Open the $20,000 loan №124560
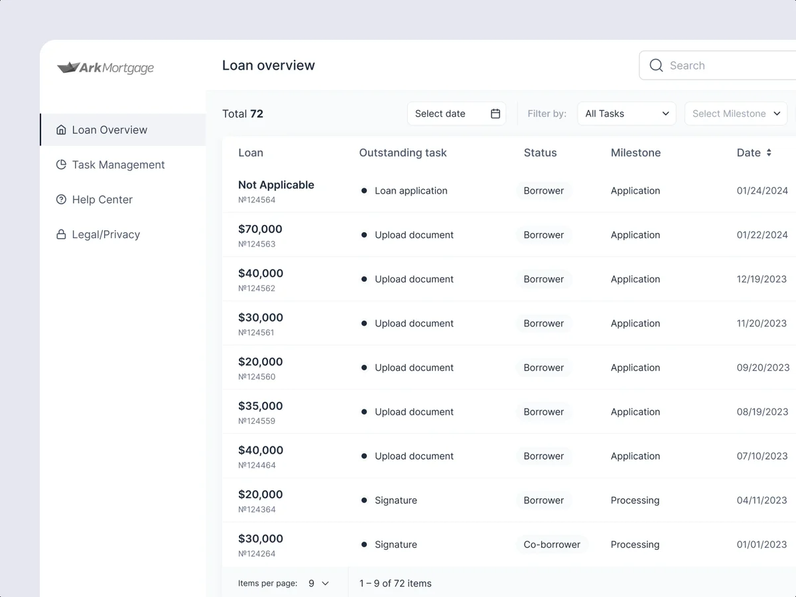The width and height of the screenshot is (796, 597). pos(260,368)
